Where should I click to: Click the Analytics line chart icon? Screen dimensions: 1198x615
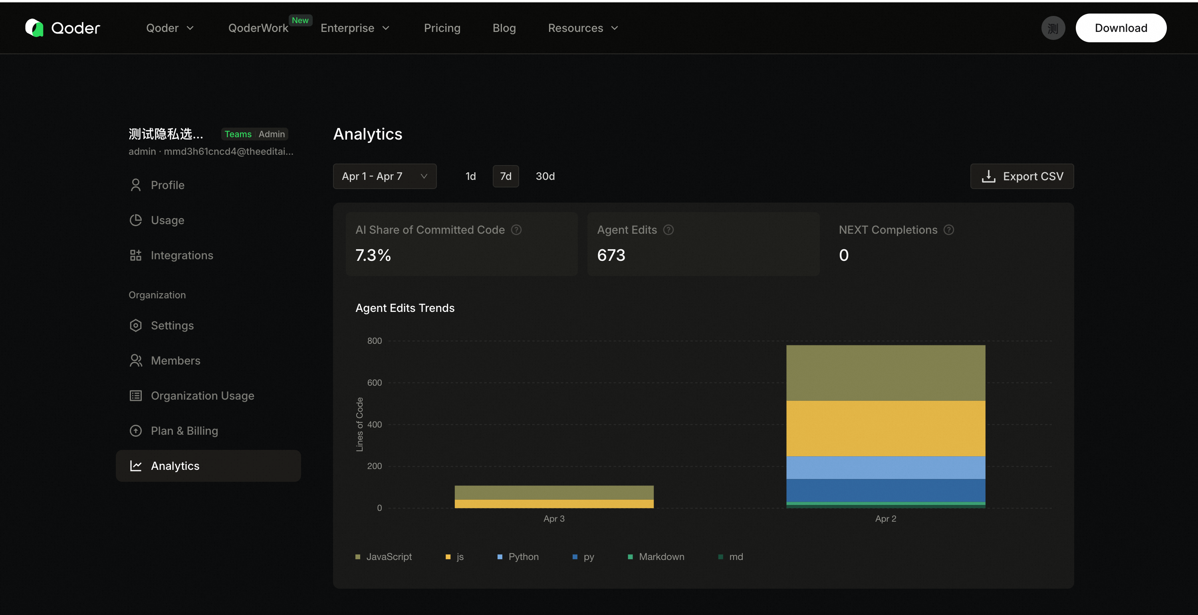[135, 466]
